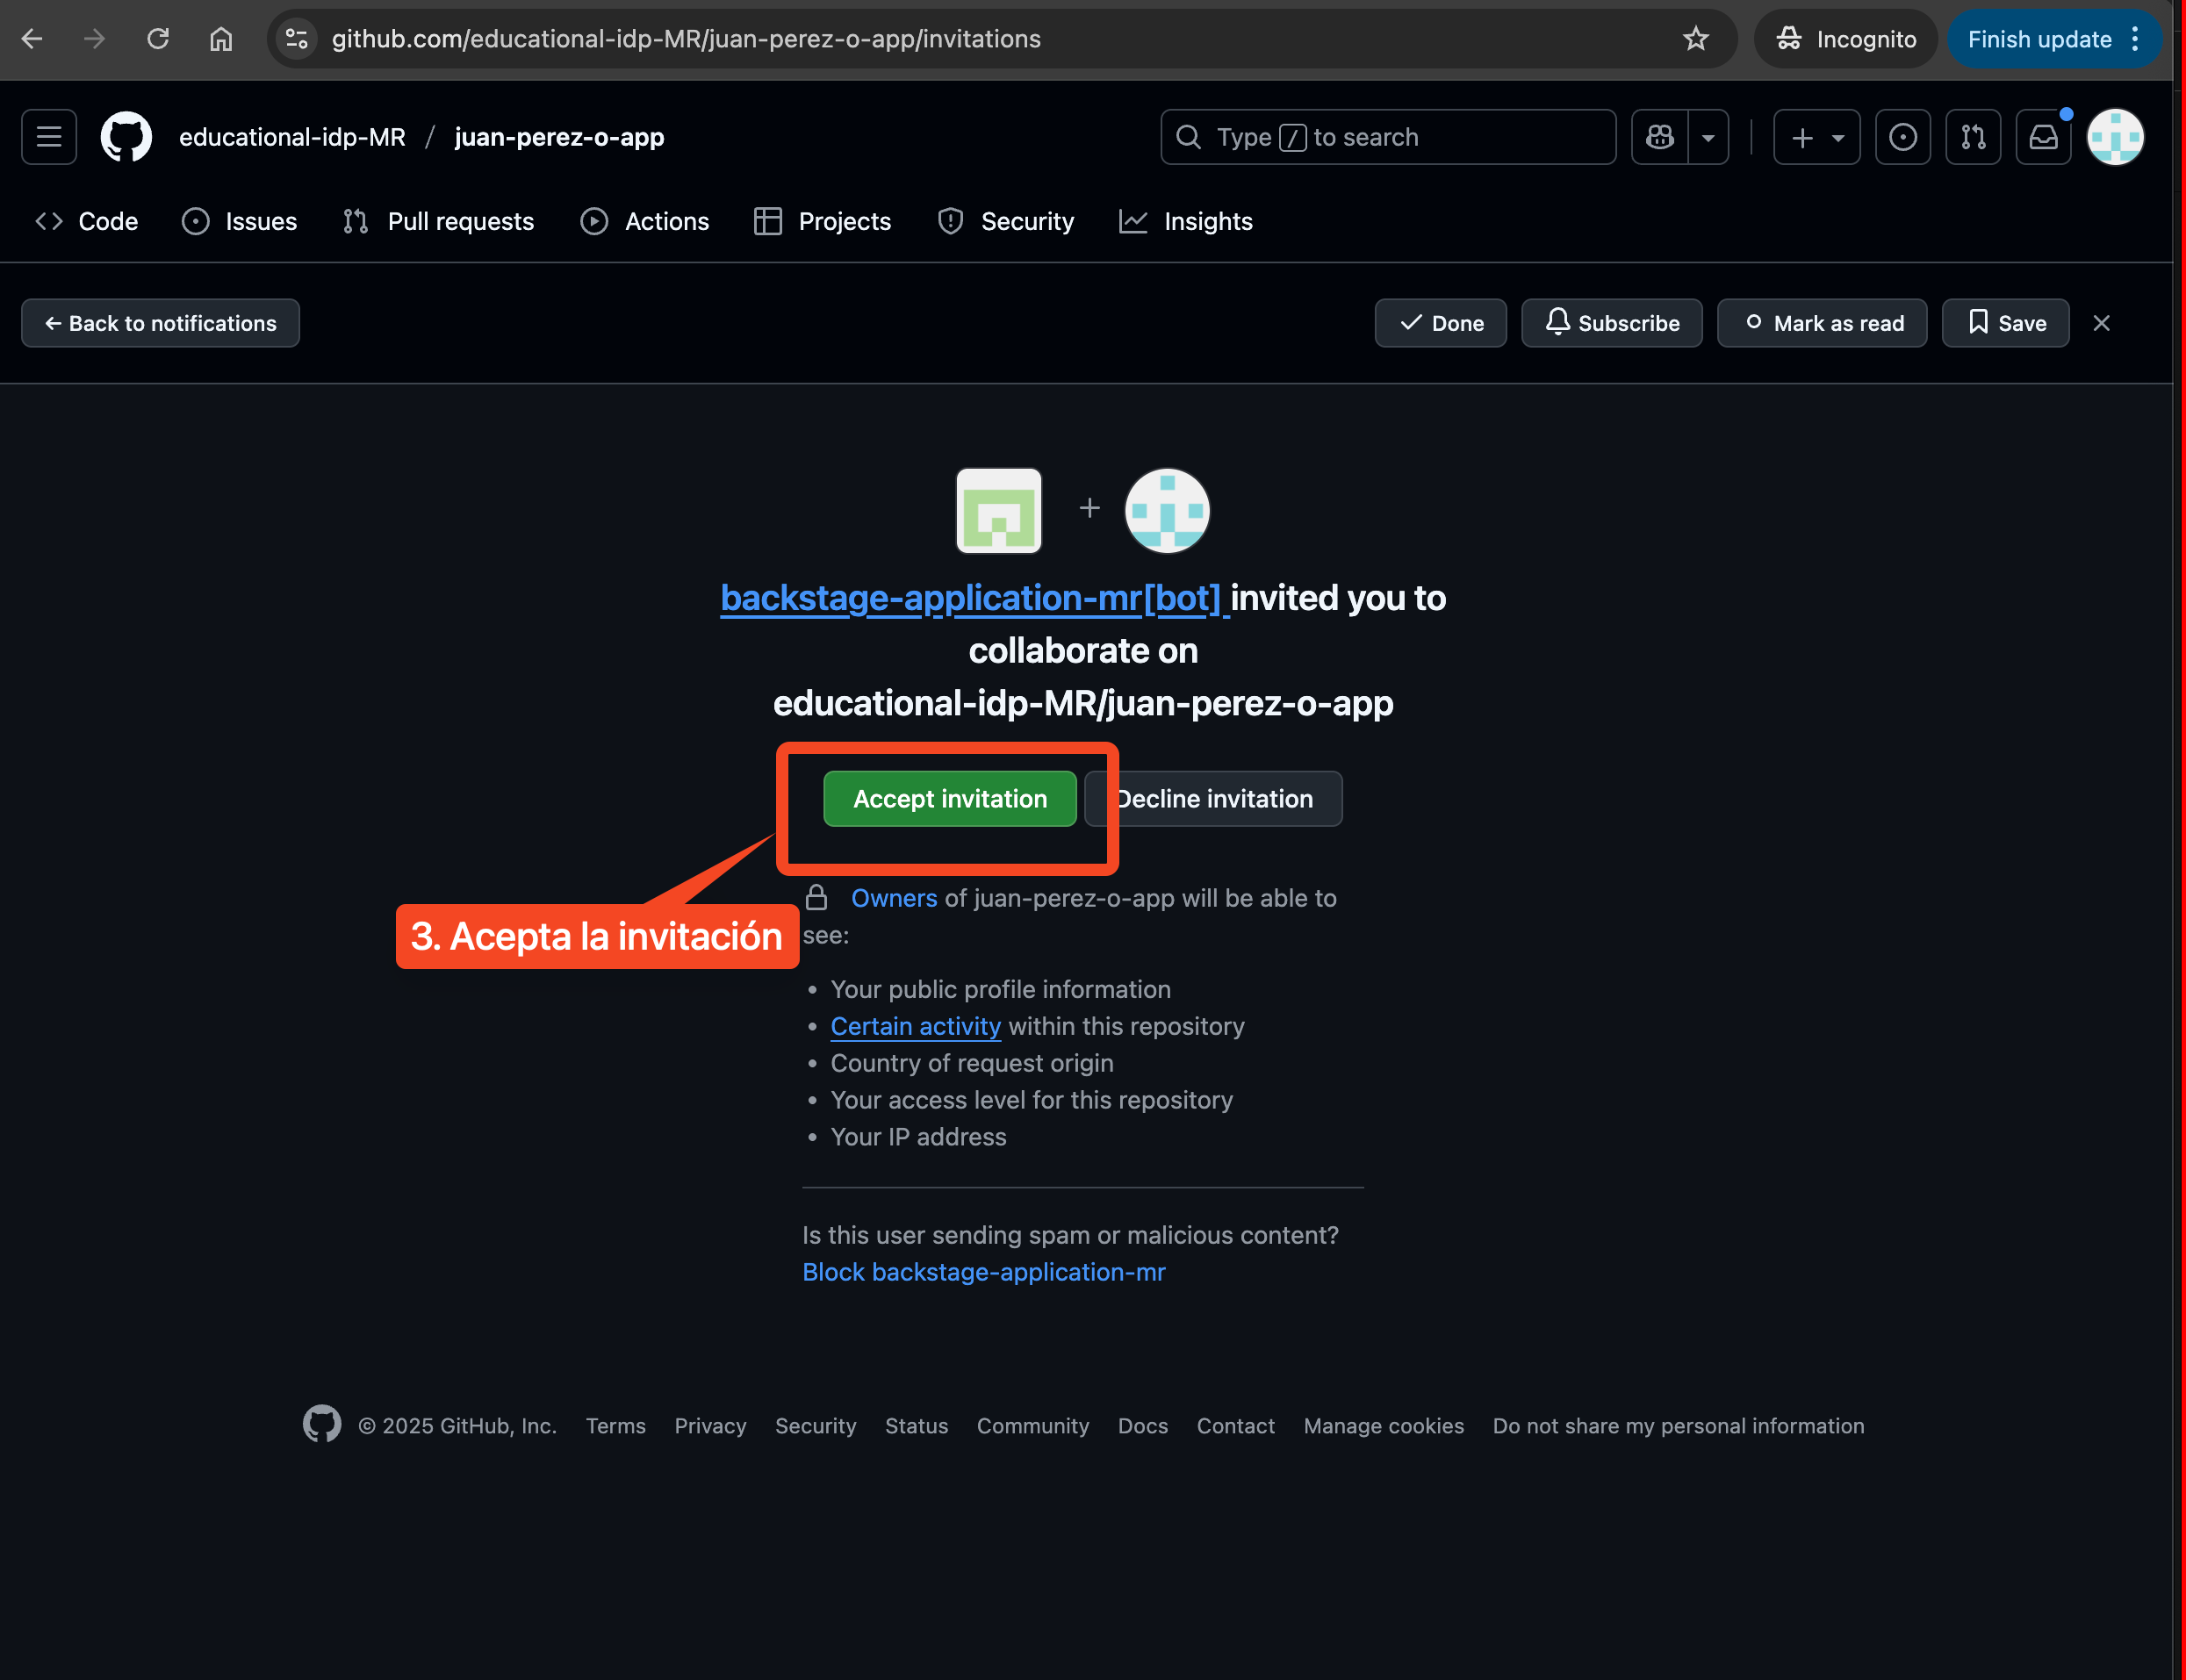Open the Pull requests icon in header
This screenshot has height=1680, width=2186.
tap(1972, 137)
